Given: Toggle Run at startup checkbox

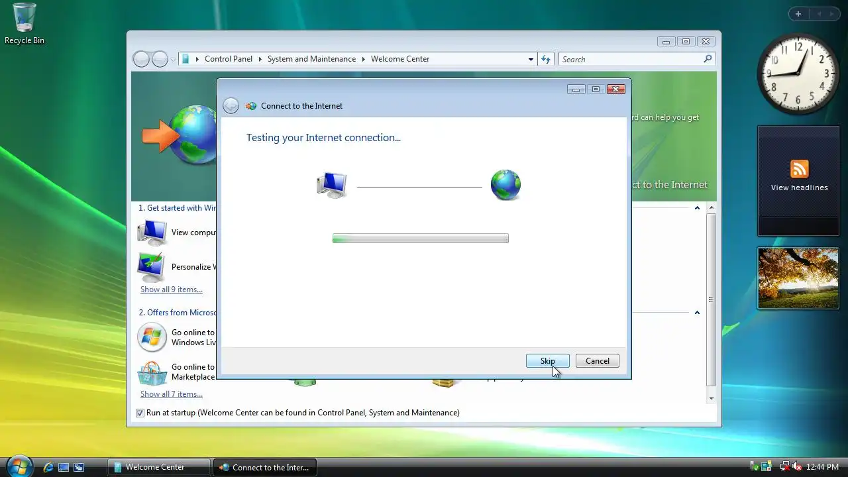Looking at the screenshot, I should coord(140,413).
